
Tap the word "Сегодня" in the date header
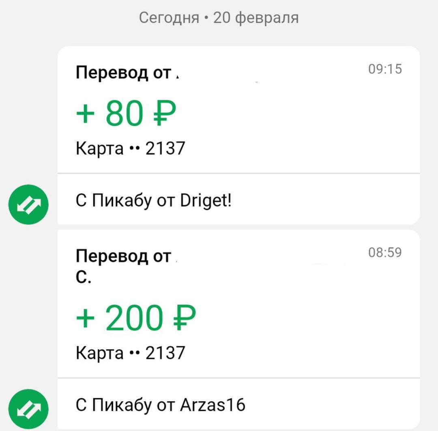tap(169, 18)
